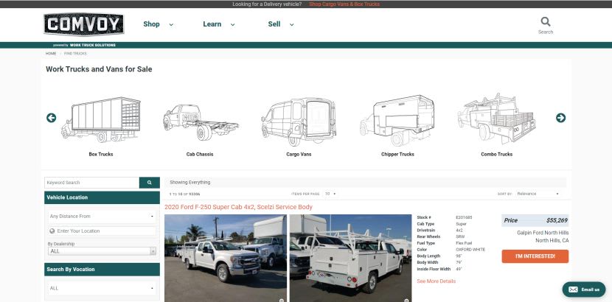This screenshot has height=302, width=612.
Task: Open the By Dealership ALL dropdown
Action: (x=102, y=251)
